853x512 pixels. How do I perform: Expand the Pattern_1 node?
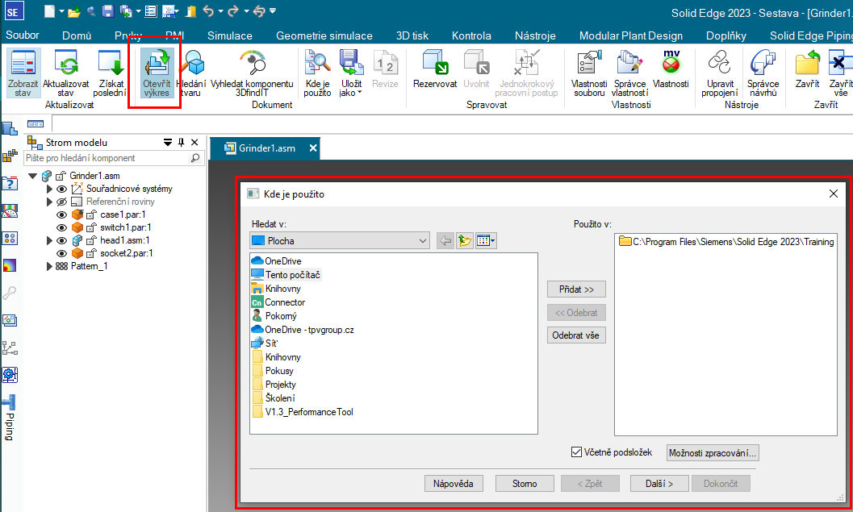coord(49,266)
